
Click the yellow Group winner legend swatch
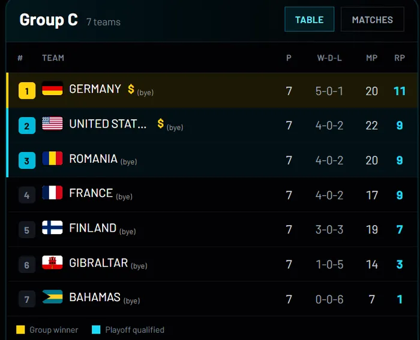pyautogui.click(x=20, y=330)
